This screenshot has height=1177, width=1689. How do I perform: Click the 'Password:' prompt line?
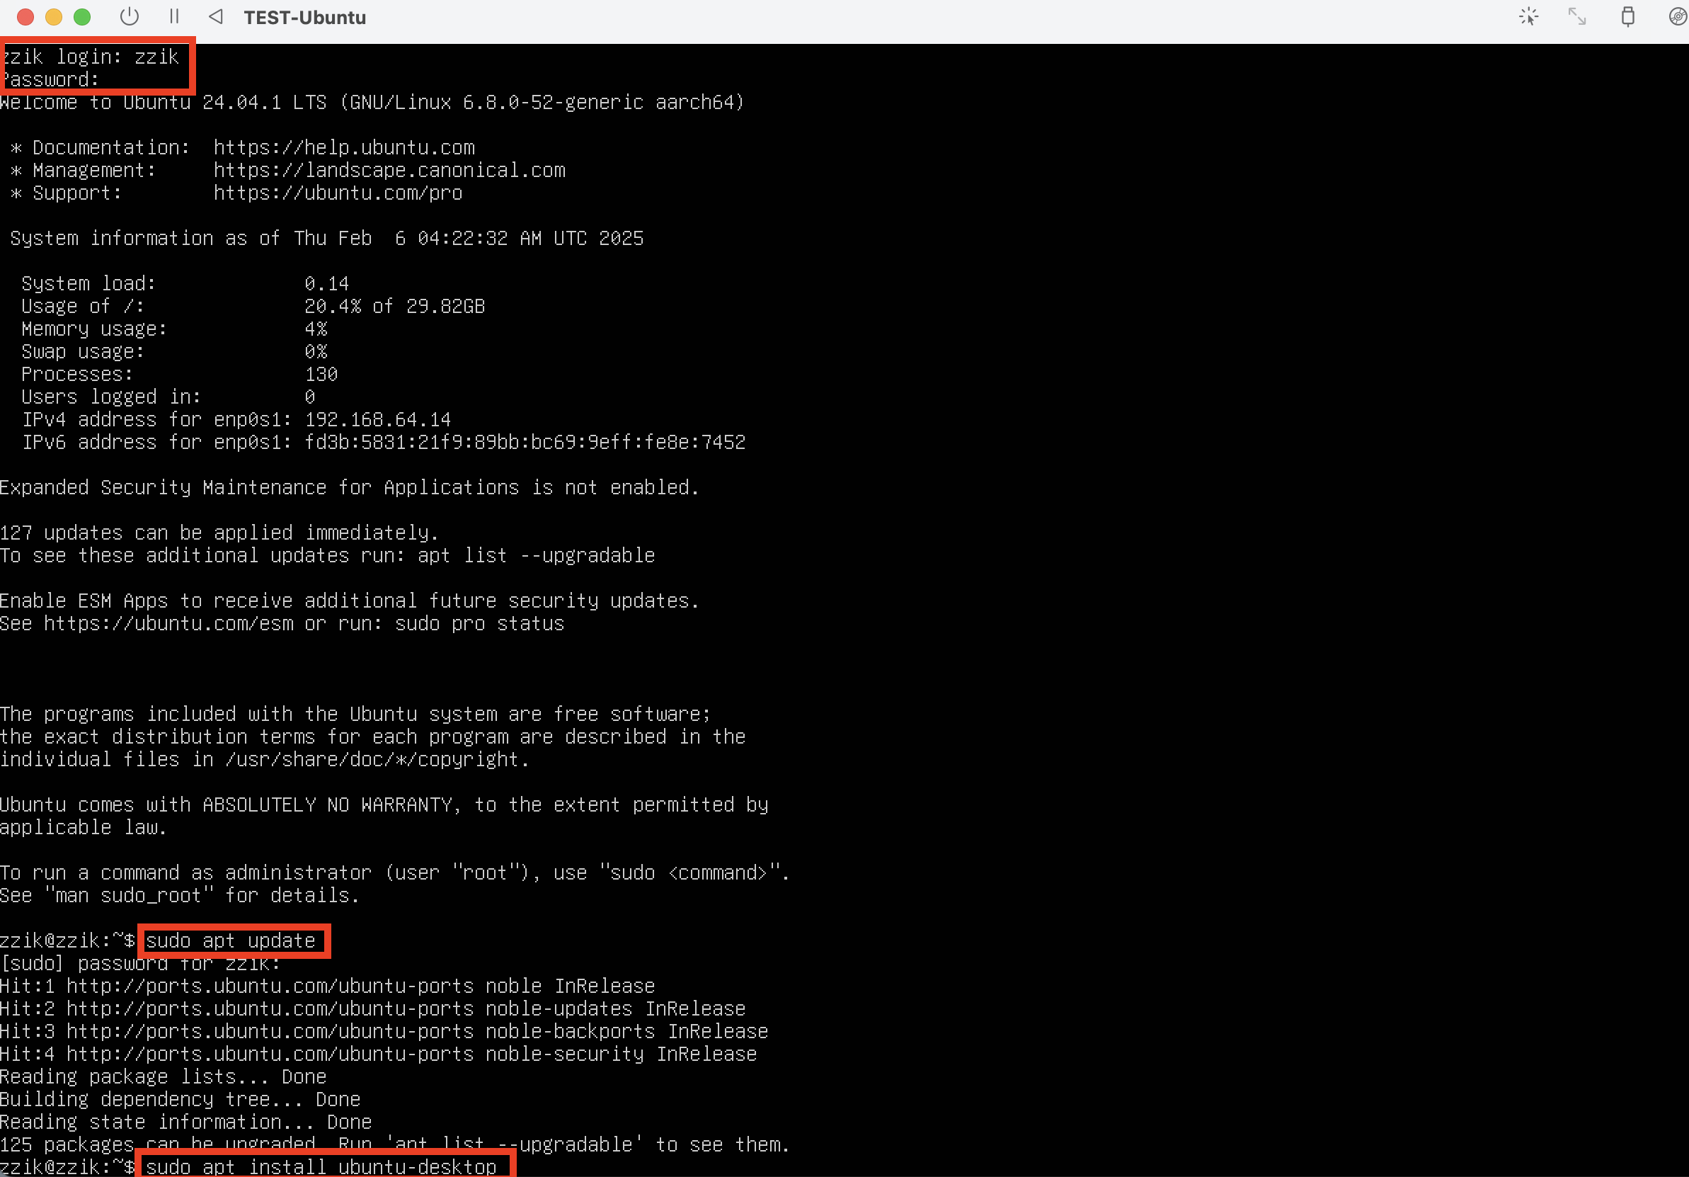tap(50, 79)
